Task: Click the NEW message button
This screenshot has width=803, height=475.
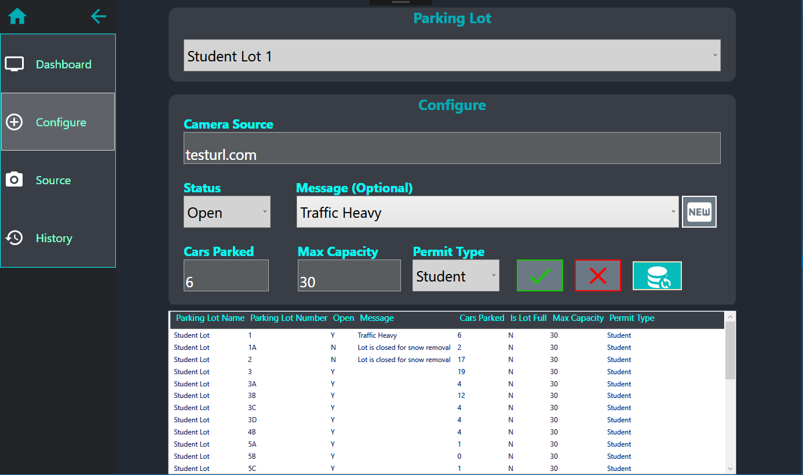Action: click(x=699, y=211)
